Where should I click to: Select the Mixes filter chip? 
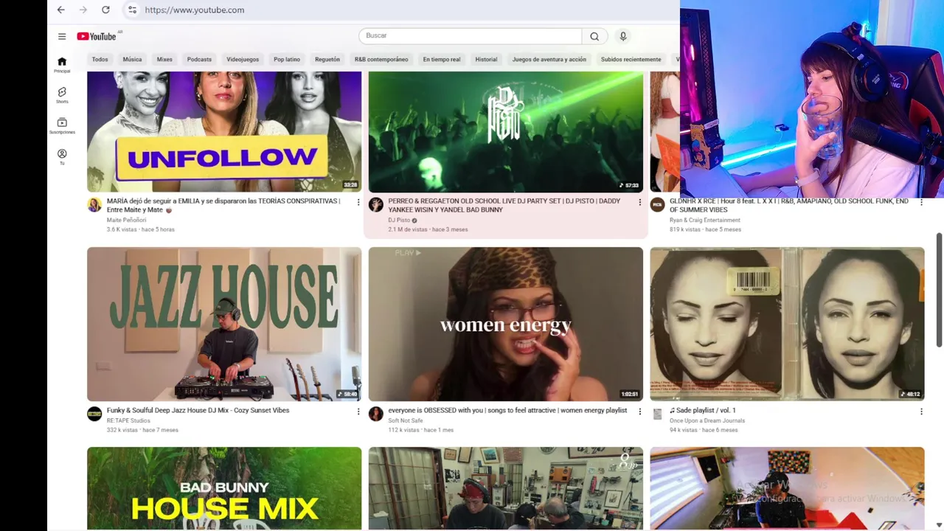tap(164, 59)
